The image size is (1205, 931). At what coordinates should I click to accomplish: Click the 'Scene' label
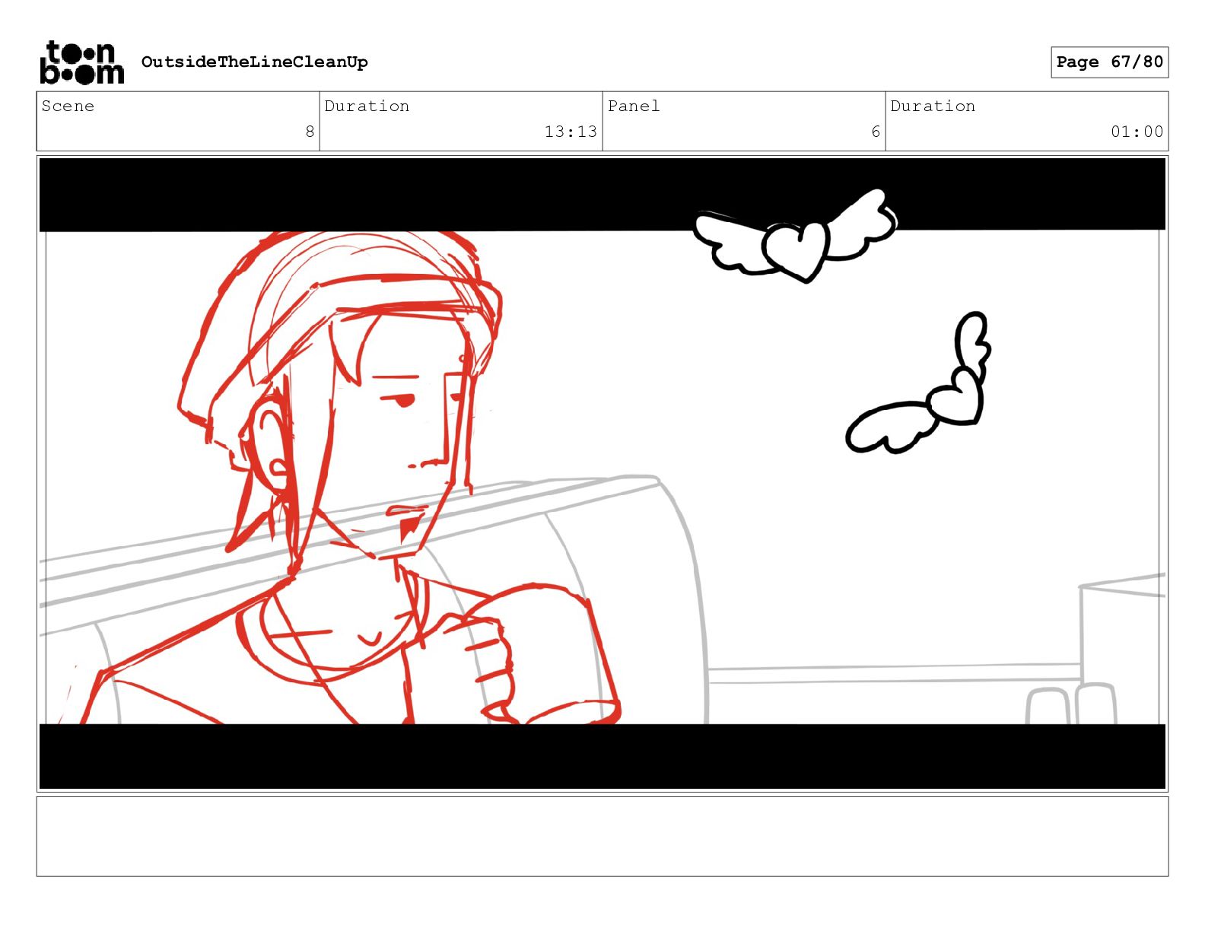tap(68, 106)
